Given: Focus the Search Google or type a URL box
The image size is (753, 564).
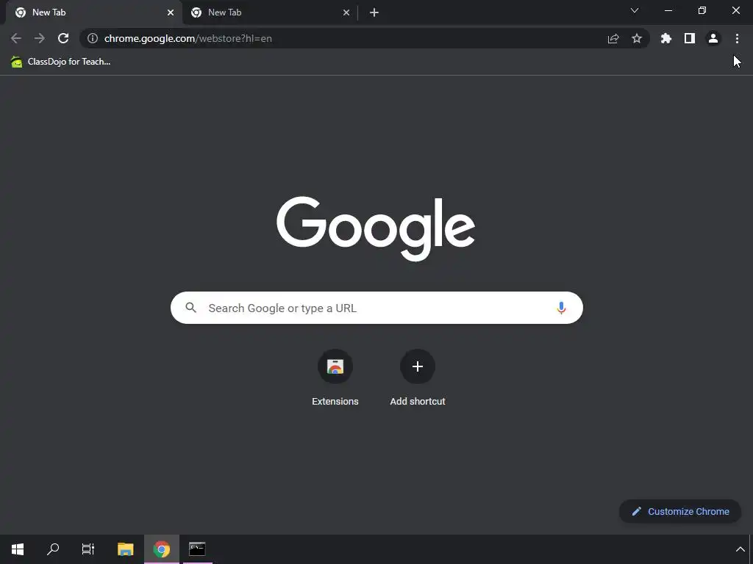Looking at the screenshot, I should (x=376, y=308).
